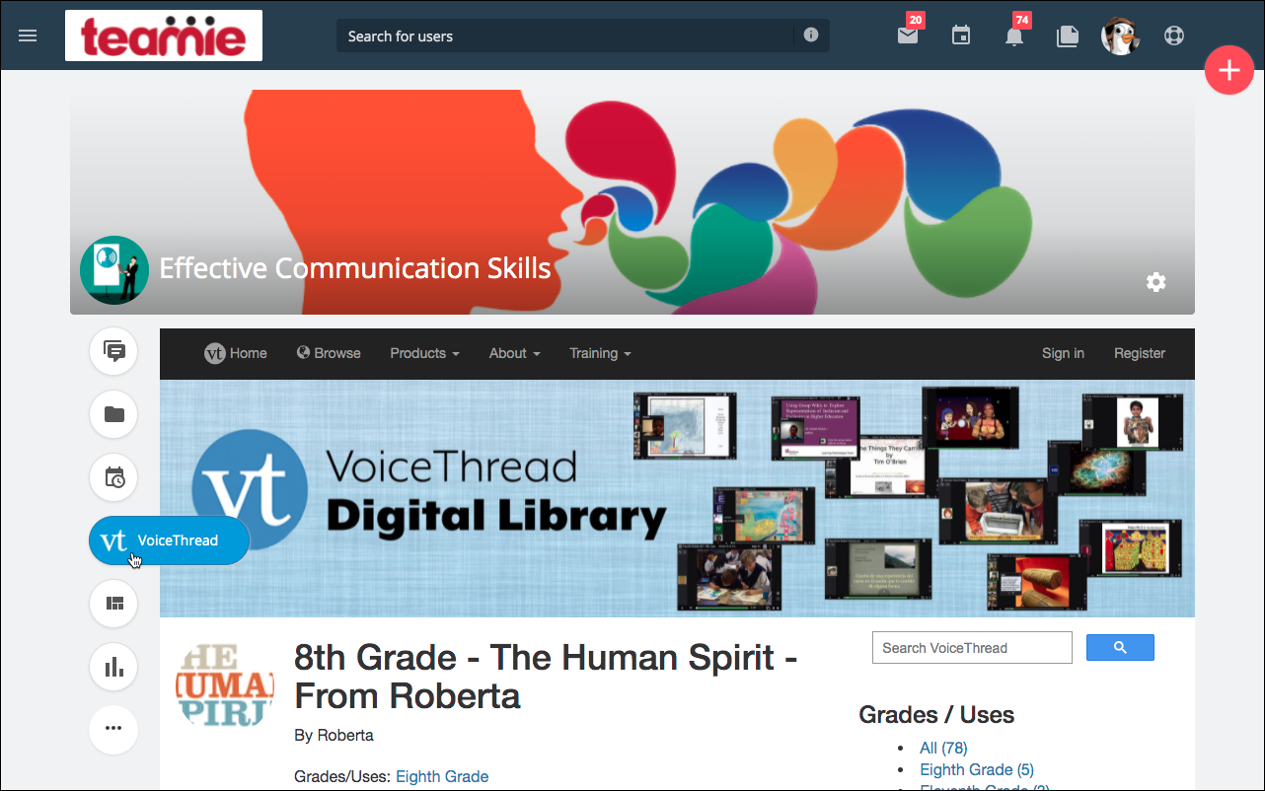Click the Effective Communication Skills classroom avatar

(x=114, y=269)
